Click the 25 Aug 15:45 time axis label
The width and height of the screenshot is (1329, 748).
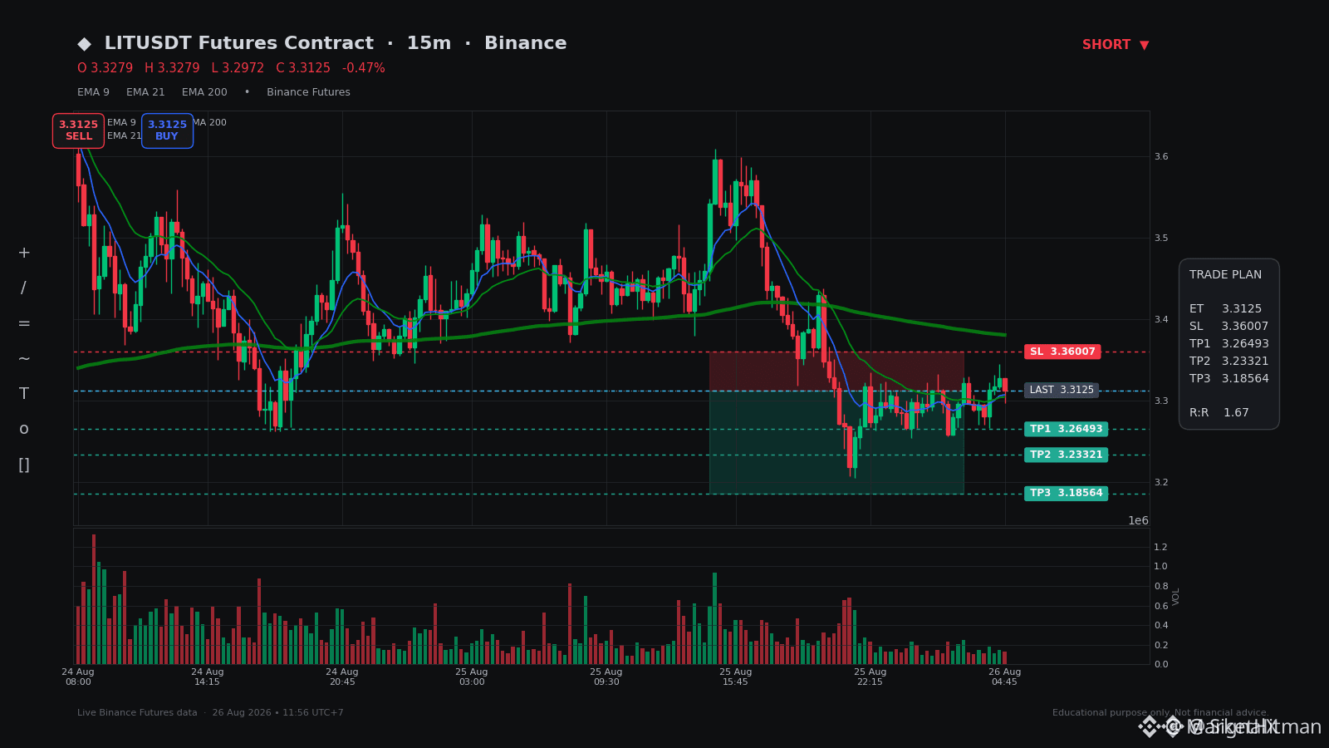[x=736, y=677]
